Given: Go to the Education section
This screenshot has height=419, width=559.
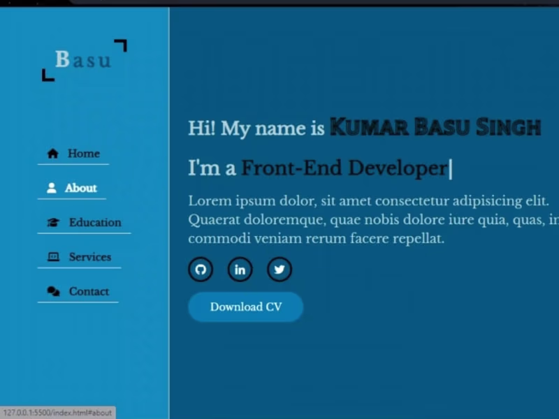Looking at the screenshot, I should pyautogui.click(x=94, y=222).
